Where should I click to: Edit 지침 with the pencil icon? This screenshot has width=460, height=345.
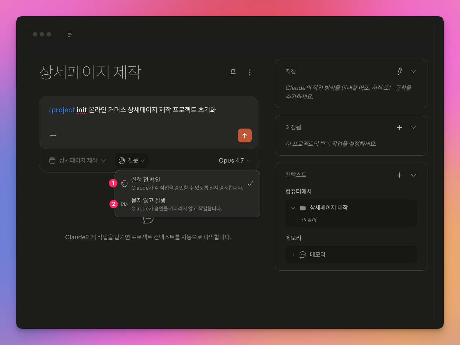click(399, 71)
